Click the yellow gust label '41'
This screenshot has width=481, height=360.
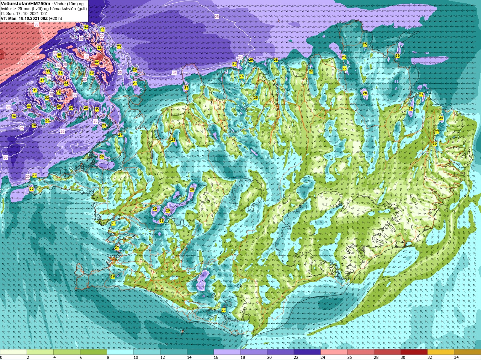coord(86,27)
